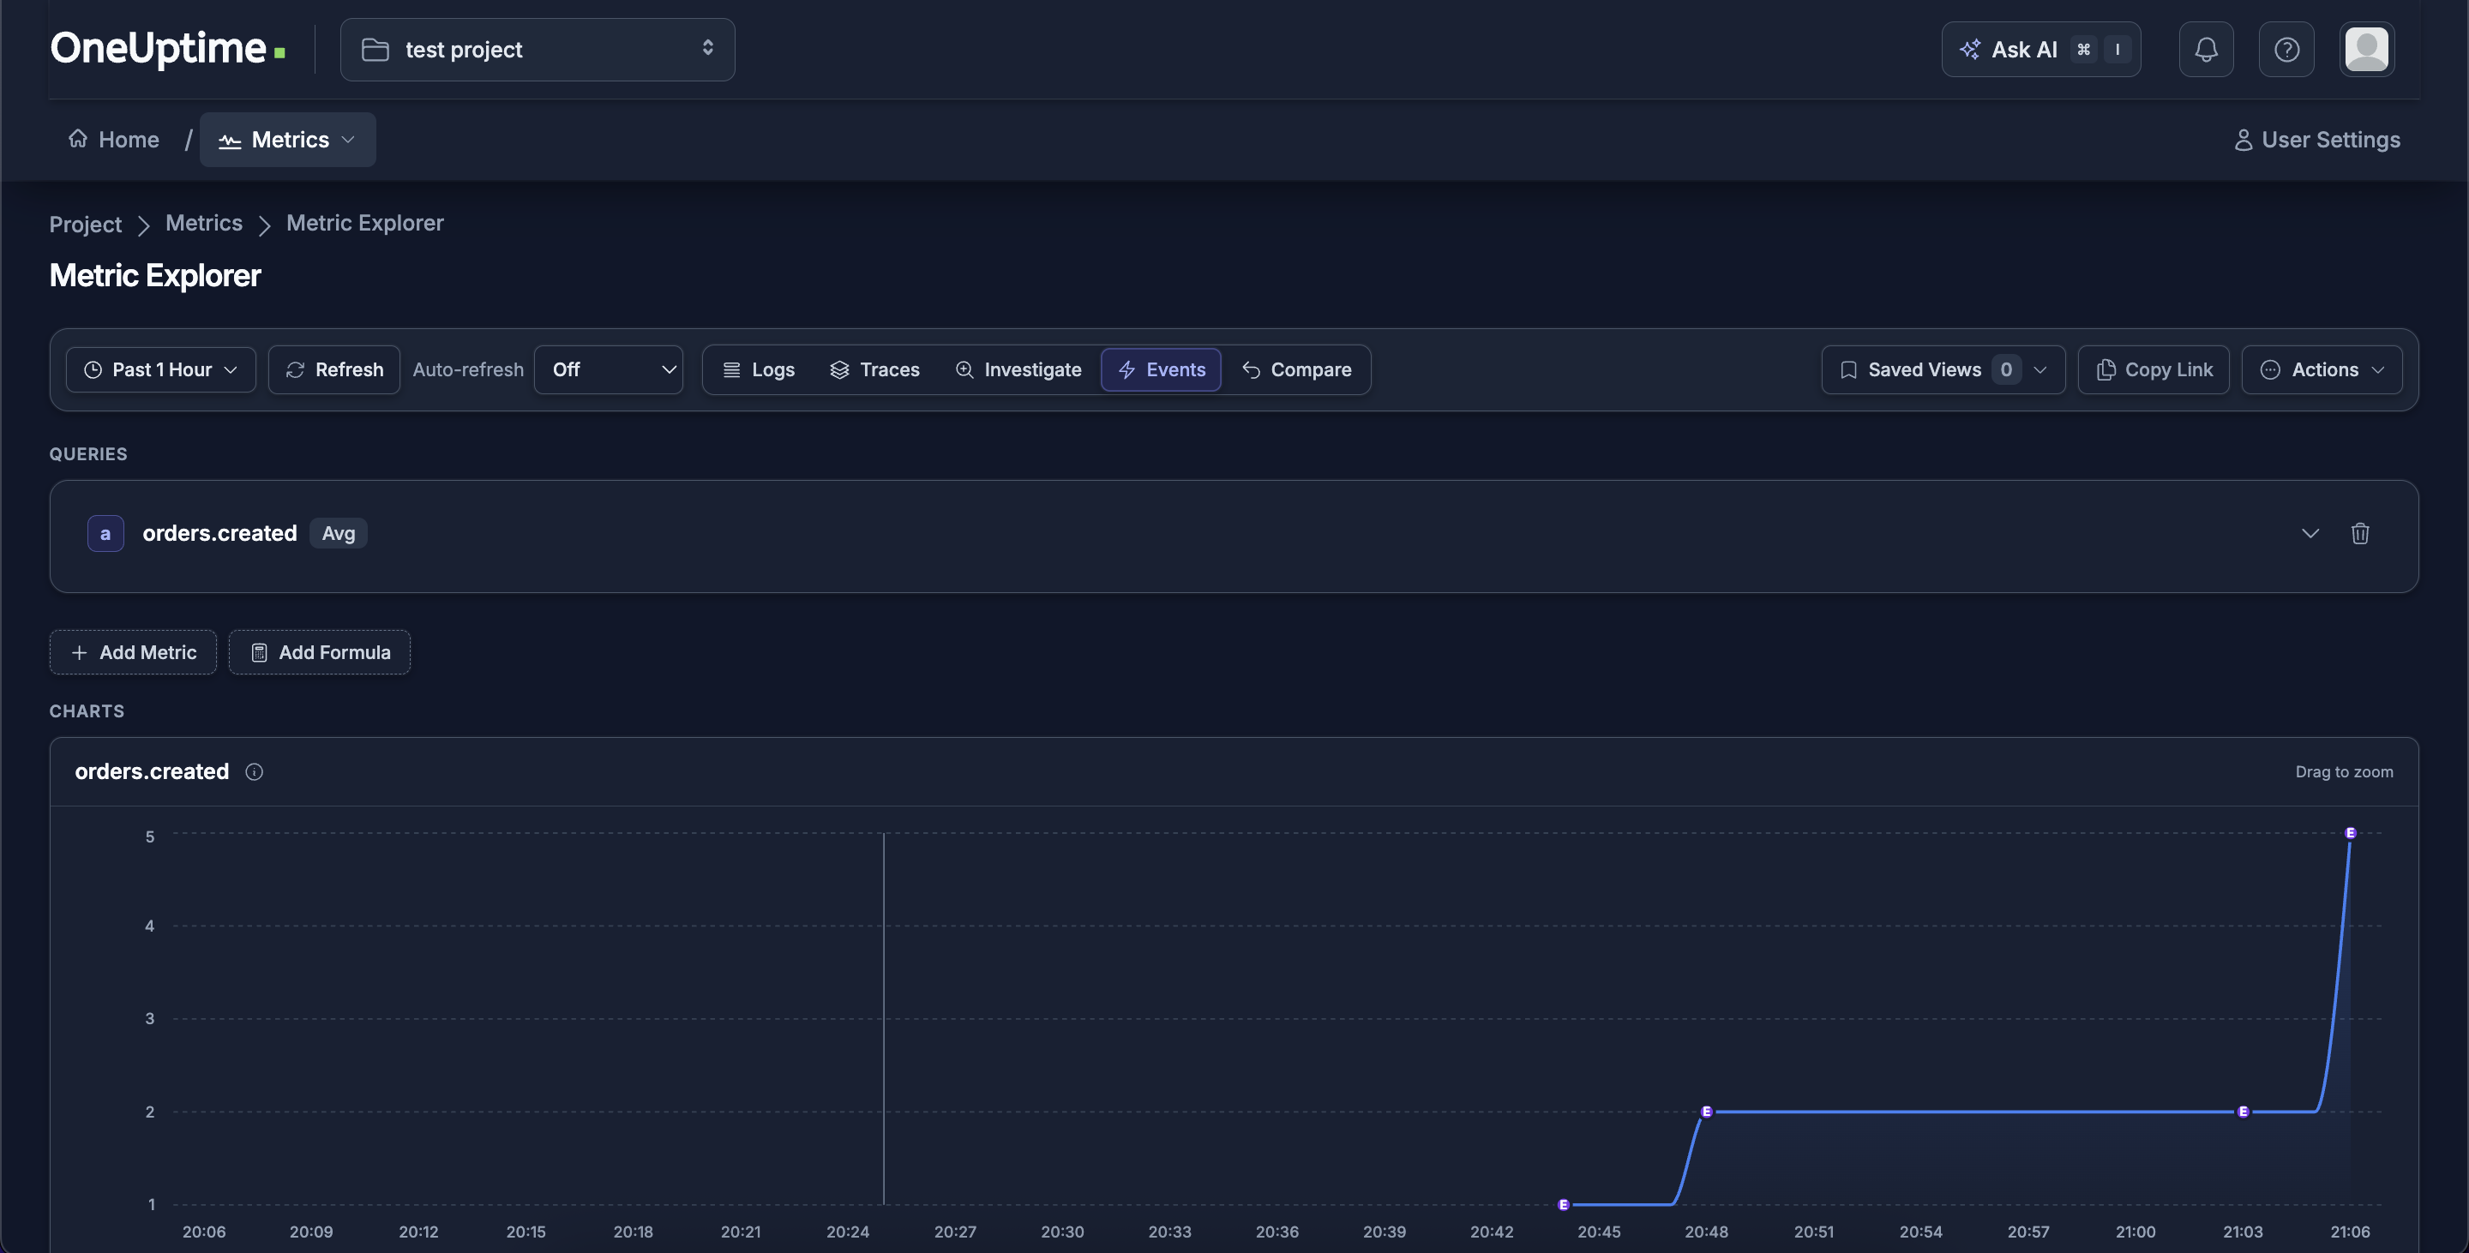
Task: Click the lightning icon on Events
Action: click(1127, 369)
